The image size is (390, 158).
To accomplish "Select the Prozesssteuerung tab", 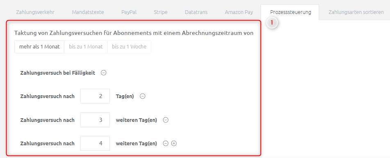I will point(290,12).
